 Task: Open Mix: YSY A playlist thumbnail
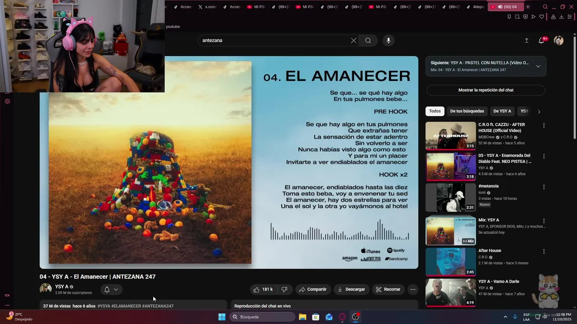[450, 231]
